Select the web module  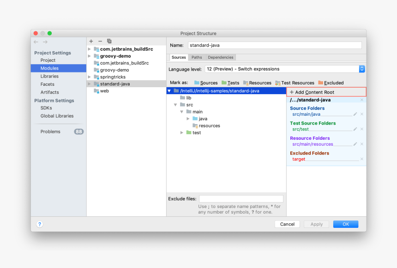101,91
